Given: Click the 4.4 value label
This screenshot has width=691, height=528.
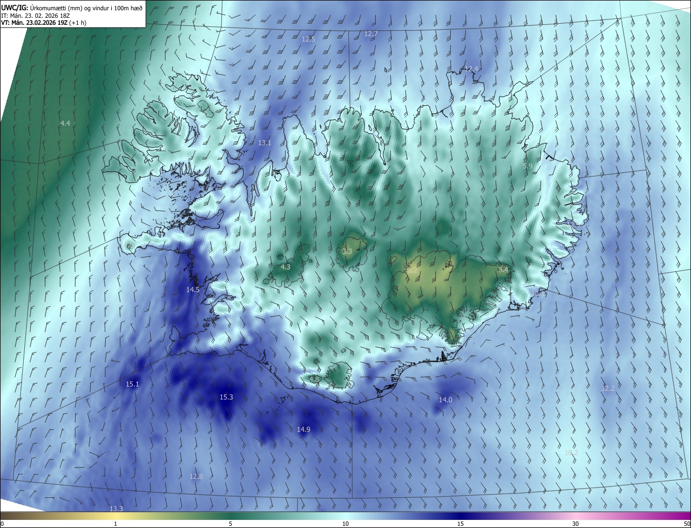Looking at the screenshot, I should (x=65, y=124).
